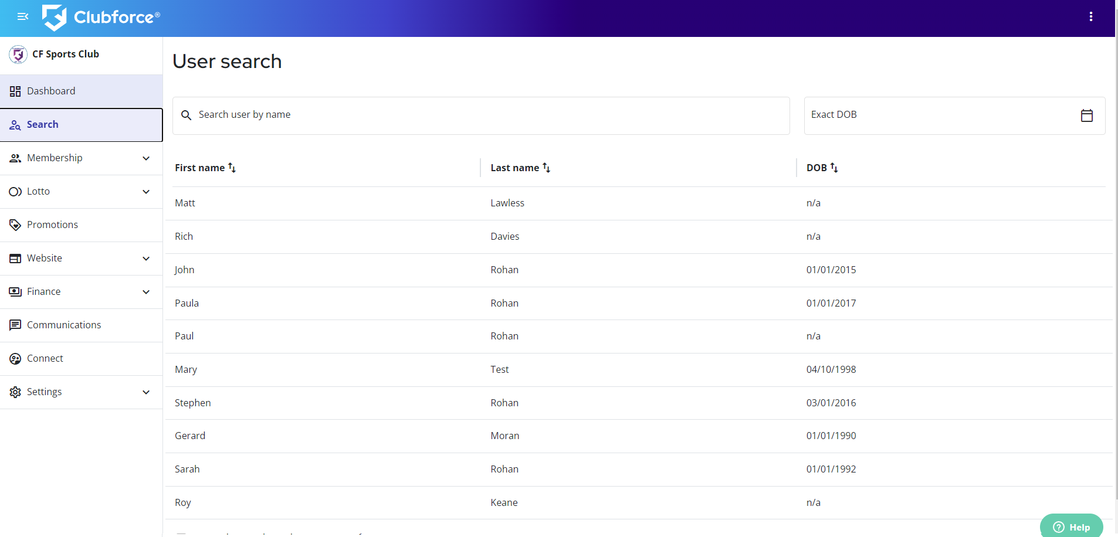1118x537 pixels.
Task: Open the three-dot options menu
Action: pyautogui.click(x=1090, y=17)
